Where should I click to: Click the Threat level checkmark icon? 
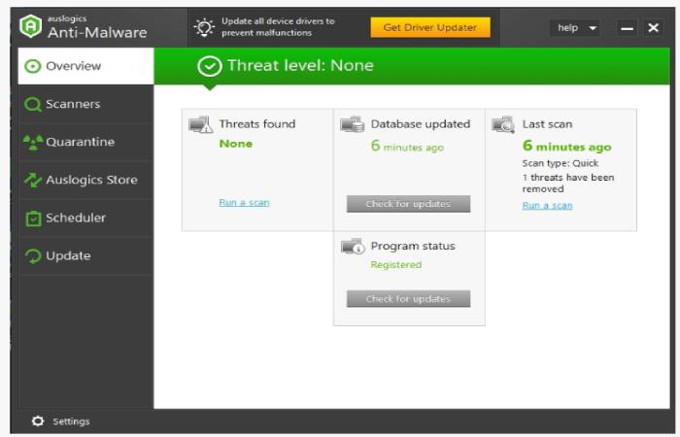[x=210, y=66]
